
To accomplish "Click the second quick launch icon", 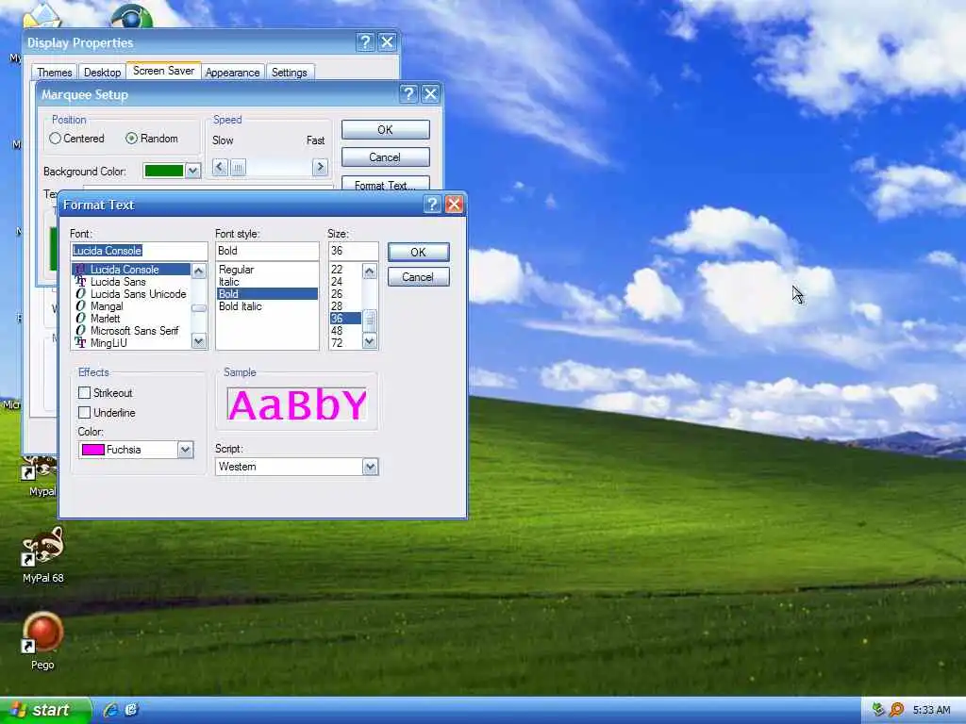I will [x=131, y=710].
